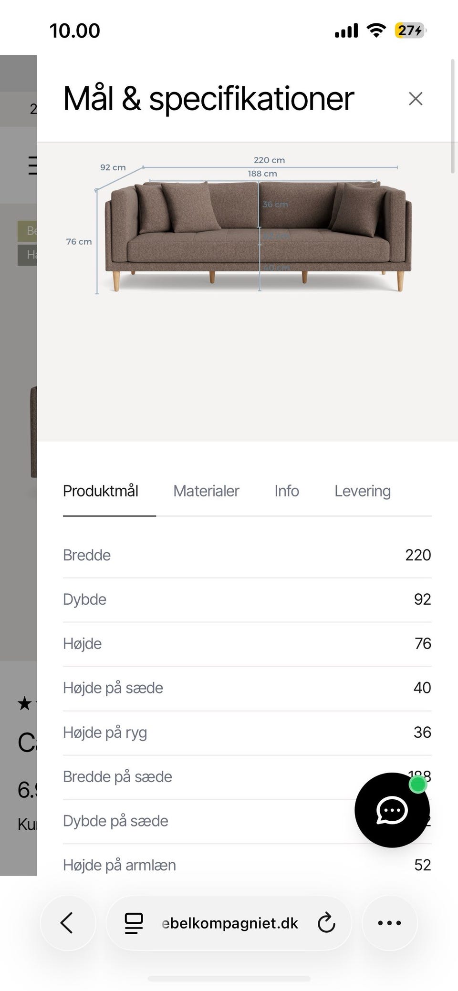The image size is (458, 991).
Task: Reload the page with refresh icon
Action: tap(326, 923)
